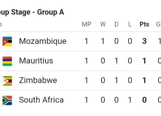Viewport: 161px width, 116px height.
Task: Click Mozambique's wins value
Action: click(x=103, y=41)
